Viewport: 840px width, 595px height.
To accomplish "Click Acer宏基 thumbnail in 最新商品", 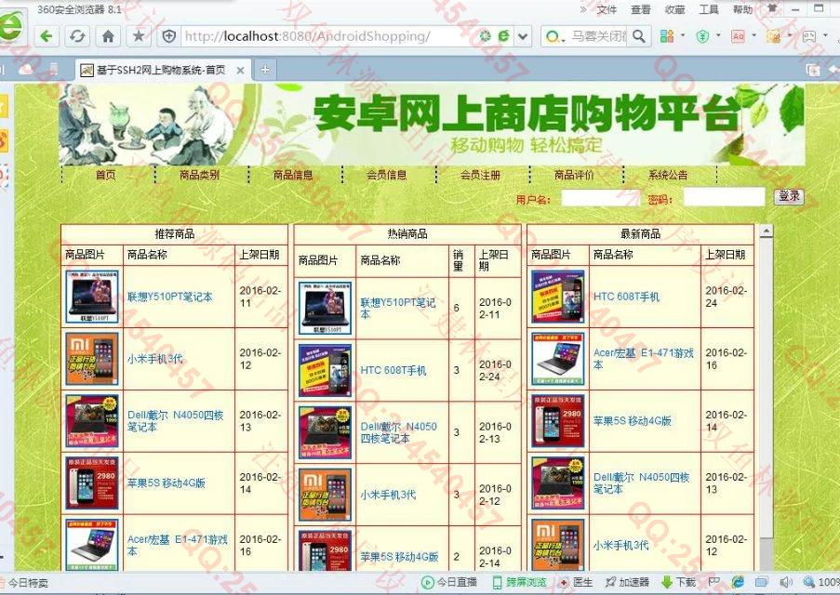I will (558, 359).
